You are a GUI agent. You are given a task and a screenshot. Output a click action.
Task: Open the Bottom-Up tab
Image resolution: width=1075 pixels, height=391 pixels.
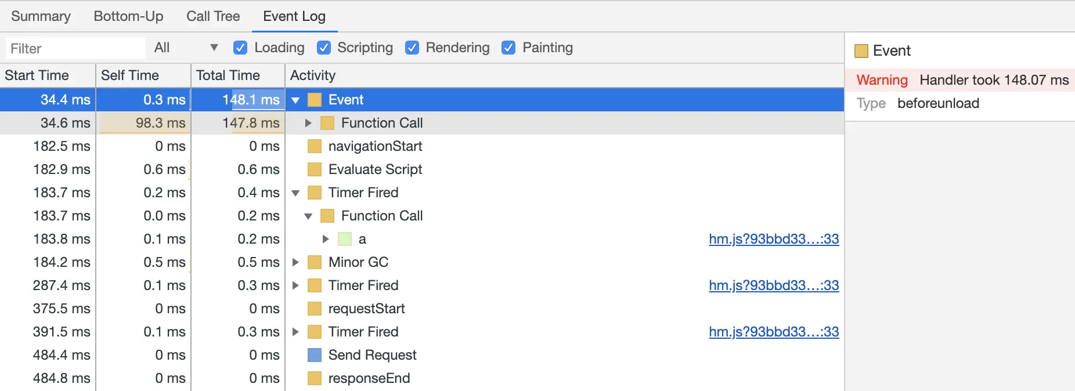128,16
